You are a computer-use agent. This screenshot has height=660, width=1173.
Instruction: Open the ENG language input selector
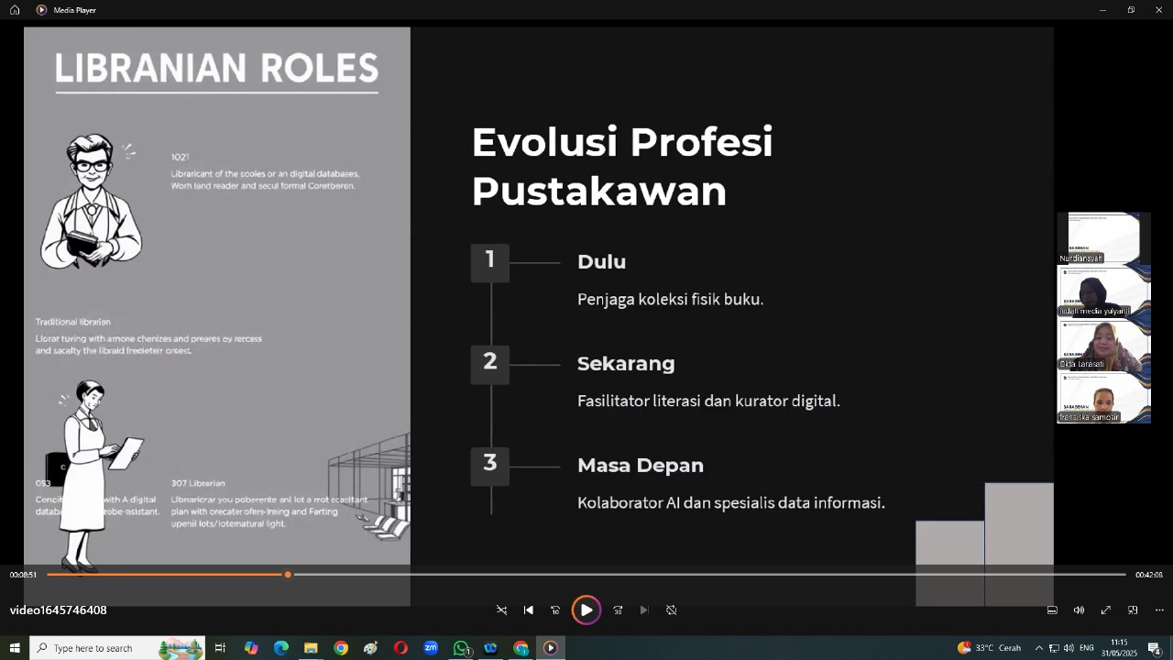click(x=1087, y=648)
